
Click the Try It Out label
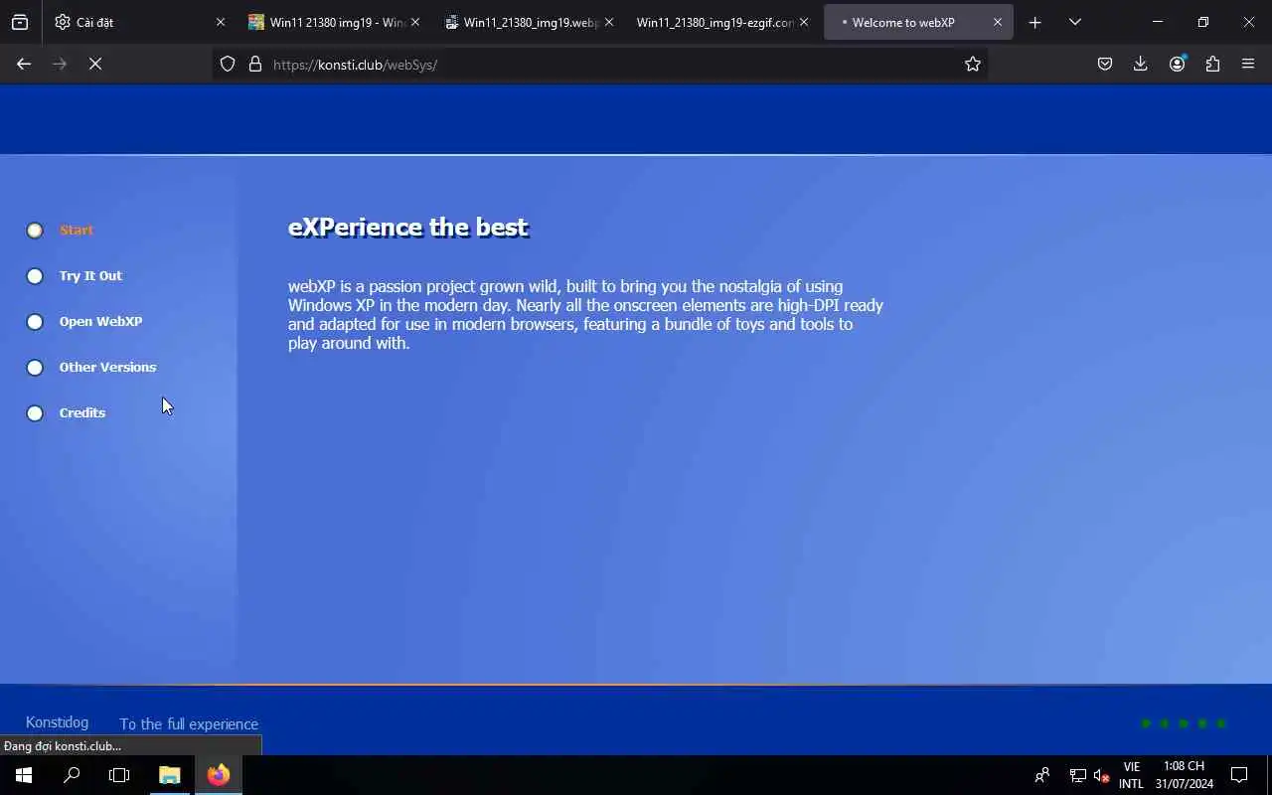click(90, 275)
